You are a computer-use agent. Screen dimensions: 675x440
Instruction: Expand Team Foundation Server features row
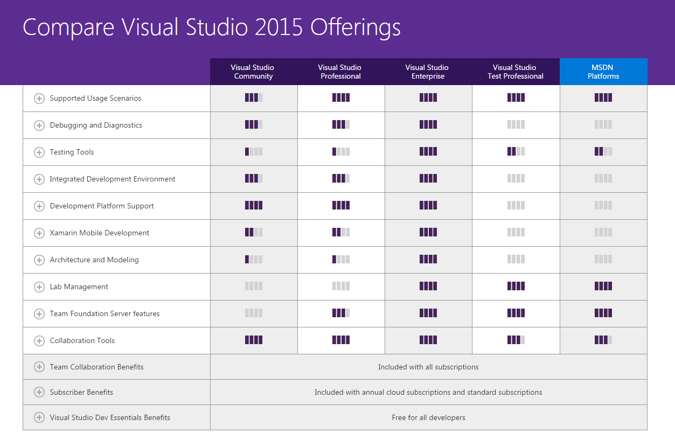click(39, 314)
